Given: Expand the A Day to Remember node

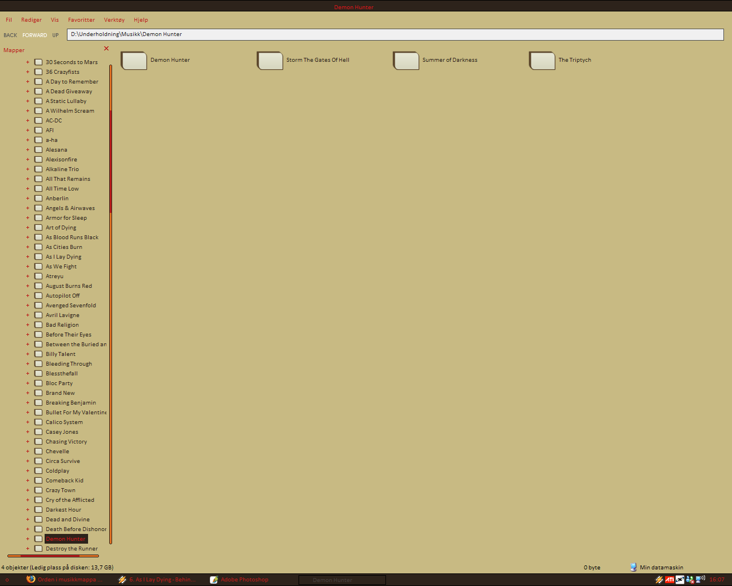Looking at the screenshot, I should pos(27,81).
